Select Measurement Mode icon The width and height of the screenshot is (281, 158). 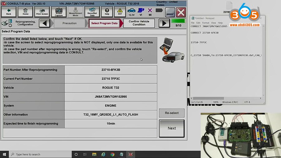[75, 12]
